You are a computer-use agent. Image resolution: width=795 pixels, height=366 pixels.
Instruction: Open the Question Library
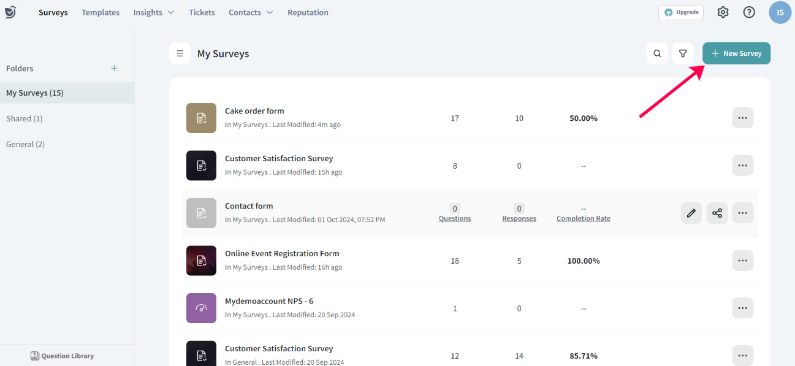click(x=63, y=356)
